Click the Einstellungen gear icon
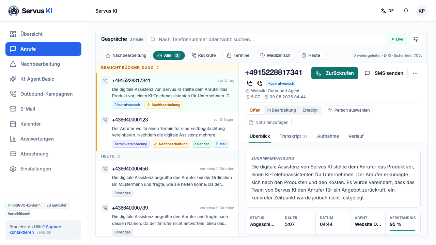This screenshot has height=245, width=436. click(13, 169)
